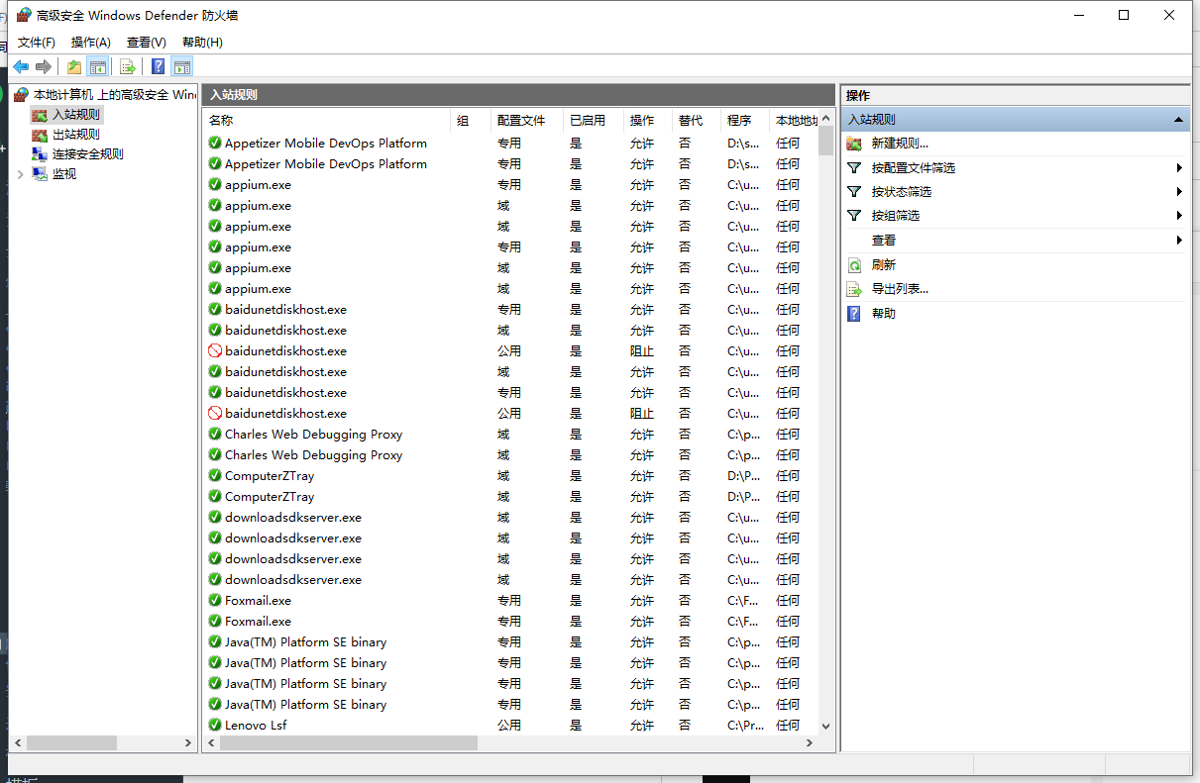Image resolution: width=1200 pixels, height=783 pixels.
Task: Sort by the 操作 column header
Action: pyautogui.click(x=648, y=120)
